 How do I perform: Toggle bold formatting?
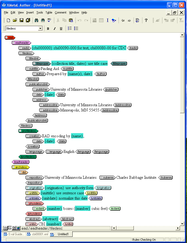click(x=48, y=28)
